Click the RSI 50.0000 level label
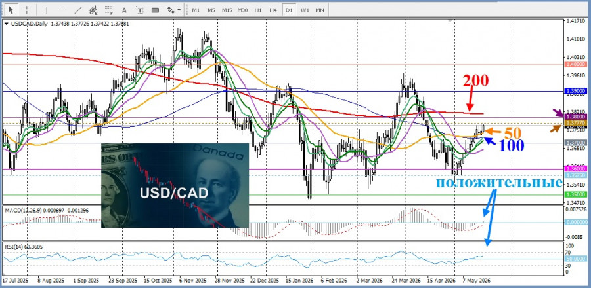Screen dimensions: 591x288 point(576,259)
